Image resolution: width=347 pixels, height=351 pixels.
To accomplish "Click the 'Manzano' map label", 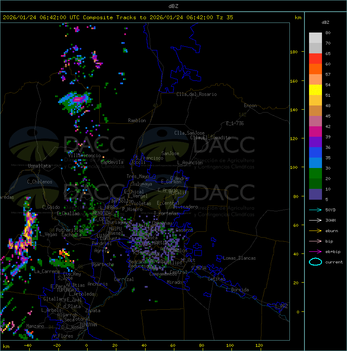I will click(x=35, y=326).
